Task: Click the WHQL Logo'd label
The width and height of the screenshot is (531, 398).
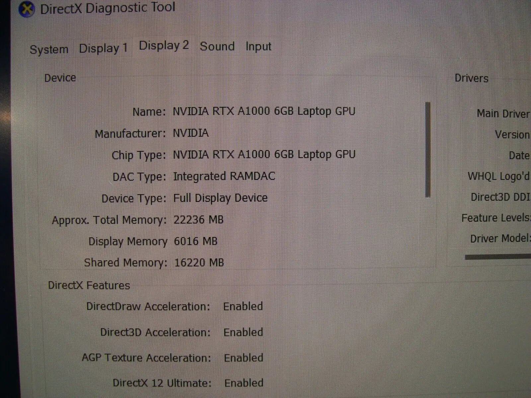Action: tap(499, 176)
